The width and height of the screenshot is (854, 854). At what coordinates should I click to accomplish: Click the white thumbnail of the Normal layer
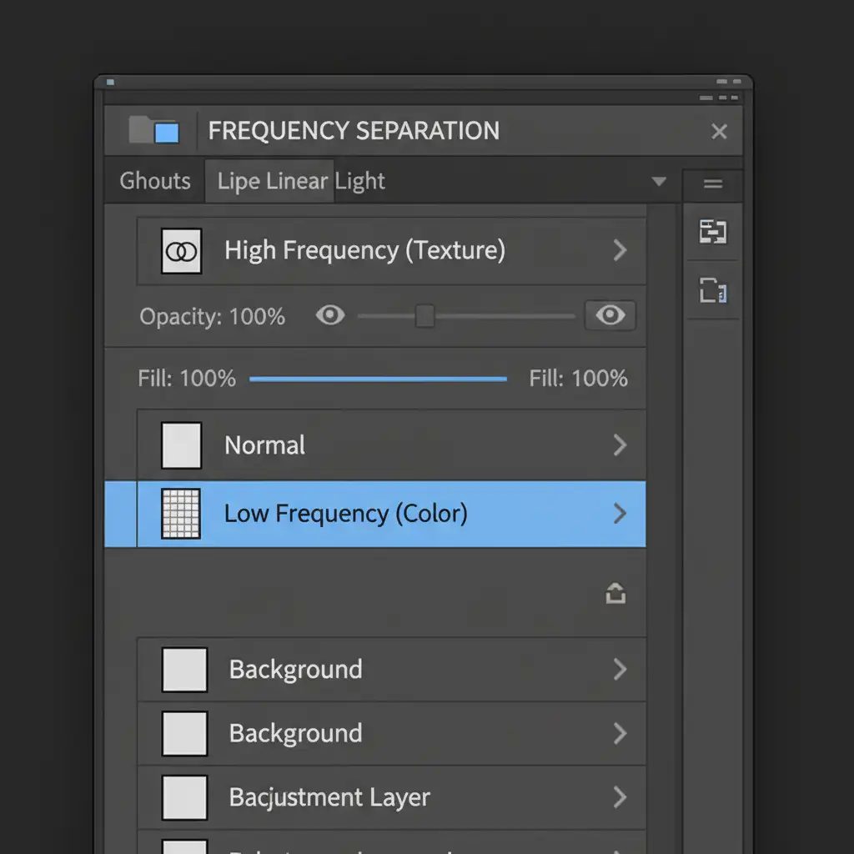click(182, 445)
